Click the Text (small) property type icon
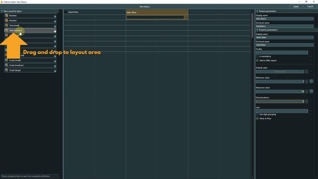This screenshot has width=318, height=179. click(x=7, y=25)
